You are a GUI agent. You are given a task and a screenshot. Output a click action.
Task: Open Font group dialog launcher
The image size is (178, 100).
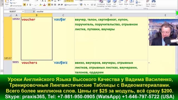pyautogui.click(x=46, y=9)
